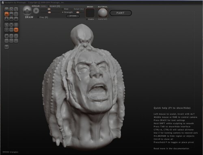Select the Flatten brush tool
This screenshot has width=203, height=155.
pyautogui.click(x=11, y=14)
